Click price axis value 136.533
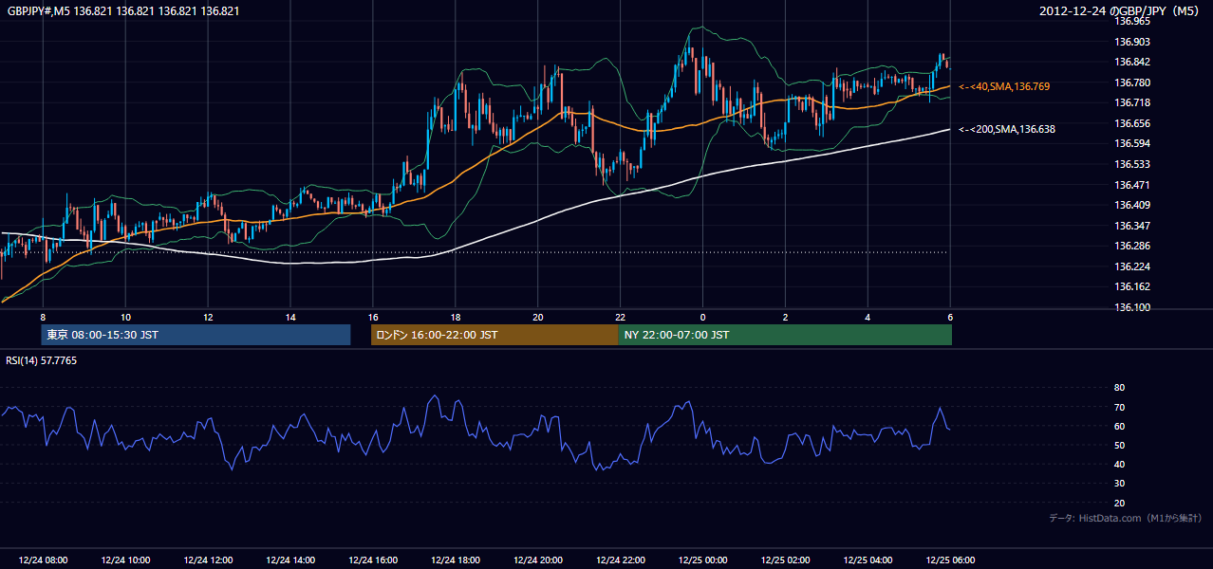Image resolution: width=1213 pixels, height=569 pixels. coord(1132,164)
